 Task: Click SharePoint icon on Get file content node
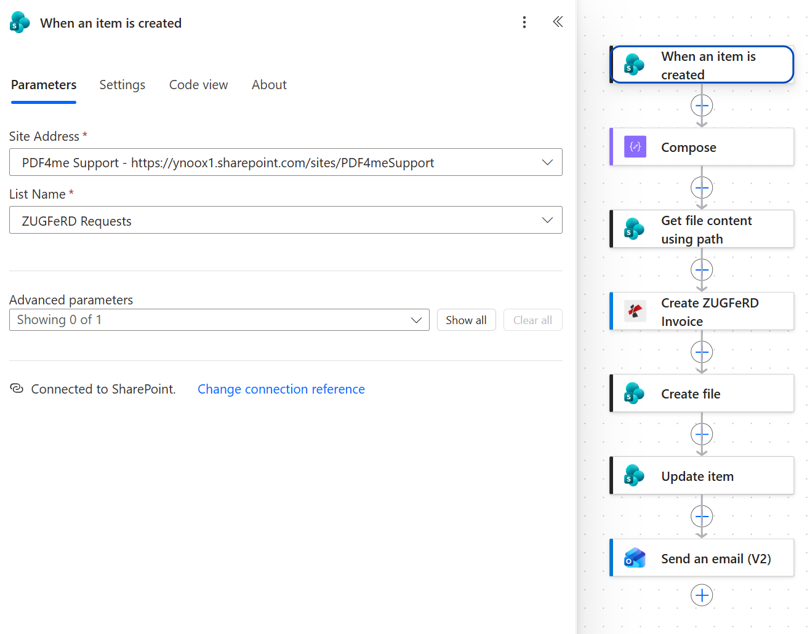(x=634, y=229)
